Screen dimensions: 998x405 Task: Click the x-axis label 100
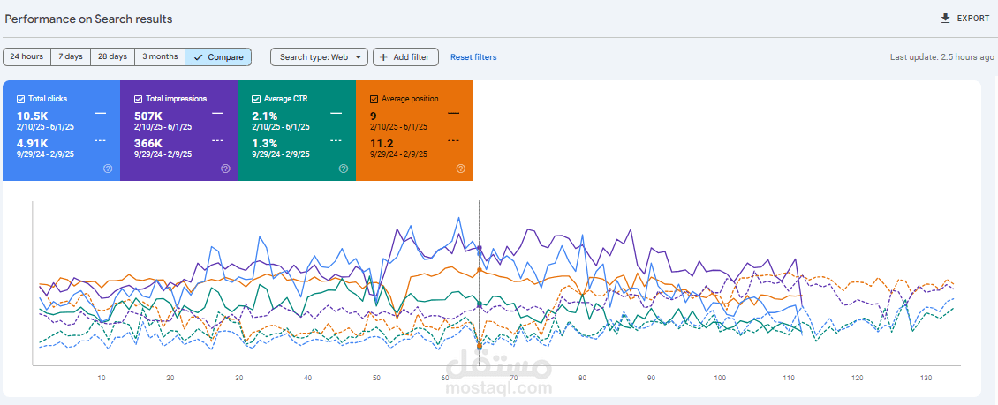[720, 378]
